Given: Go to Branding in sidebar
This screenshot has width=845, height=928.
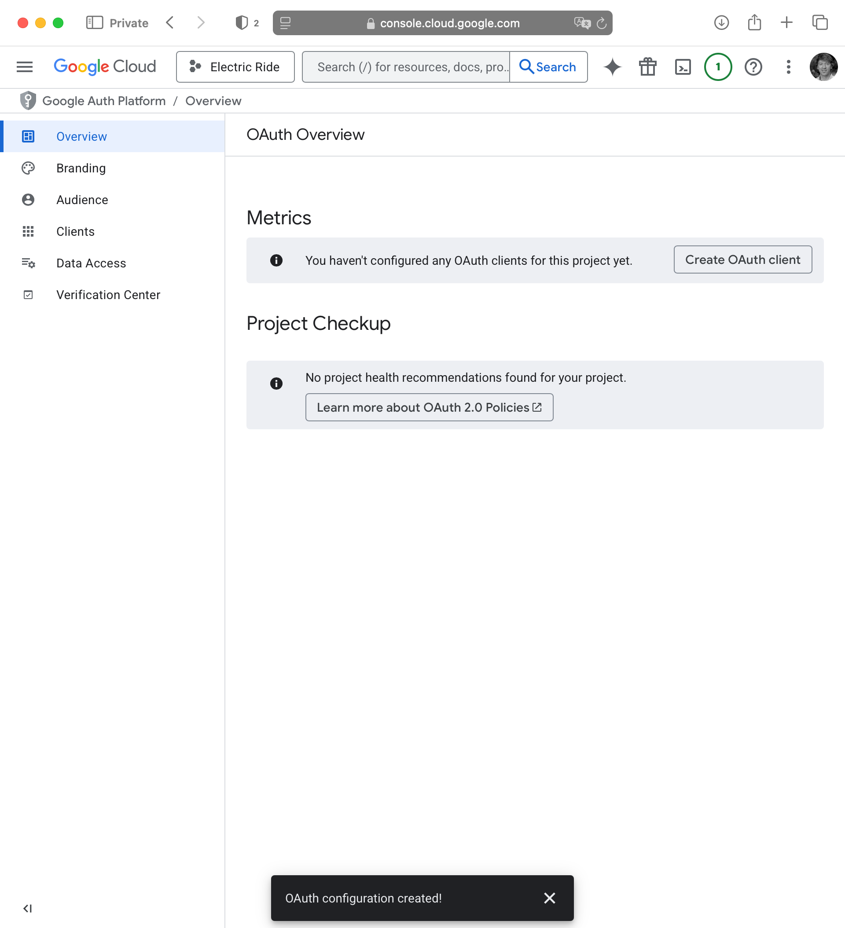Looking at the screenshot, I should pos(81,168).
